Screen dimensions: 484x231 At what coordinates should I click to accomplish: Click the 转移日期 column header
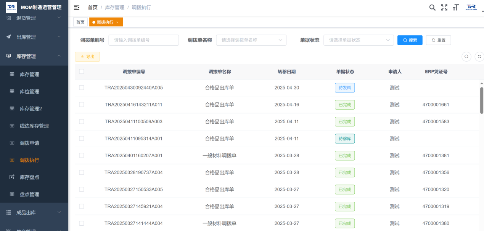[287, 72]
